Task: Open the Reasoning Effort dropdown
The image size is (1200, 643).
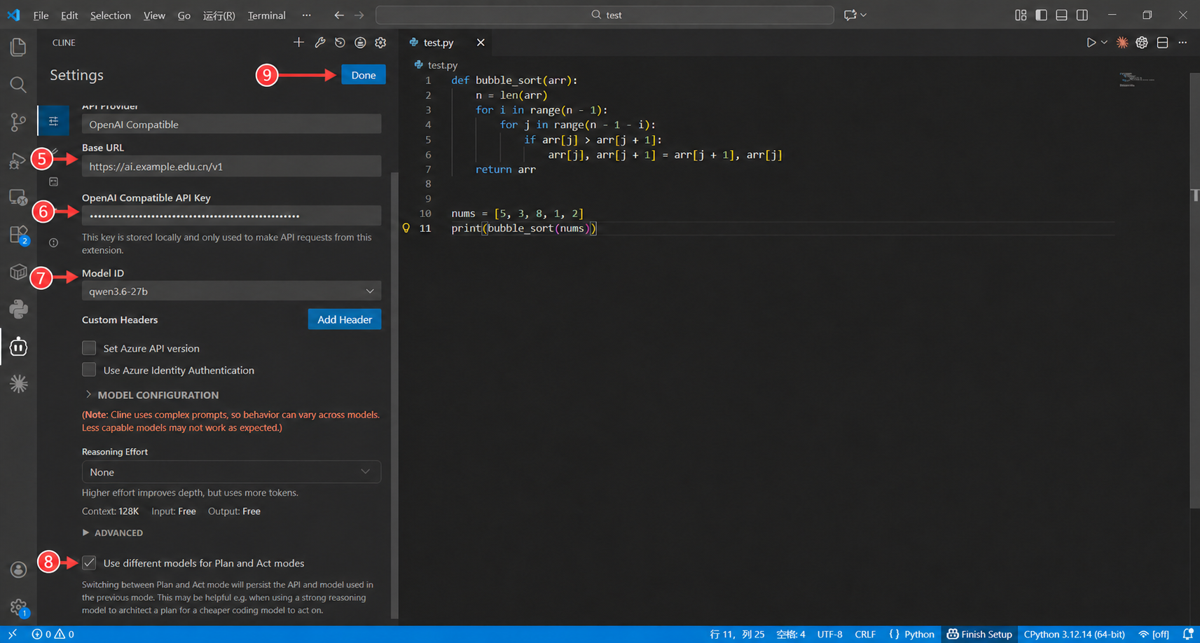Action: click(231, 471)
